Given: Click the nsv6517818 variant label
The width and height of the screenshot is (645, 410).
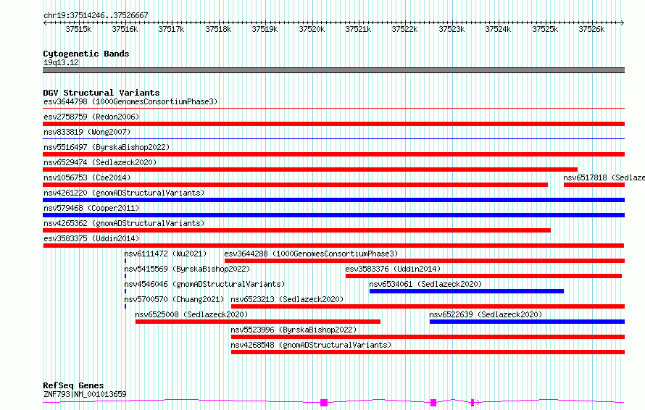Looking at the screenshot, I should (x=604, y=177).
